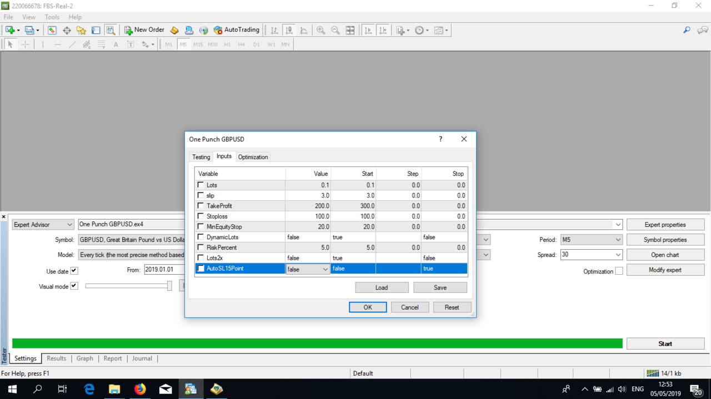The height and width of the screenshot is (399, 711).
Task: Click the Save button
Action: point(440,287)
